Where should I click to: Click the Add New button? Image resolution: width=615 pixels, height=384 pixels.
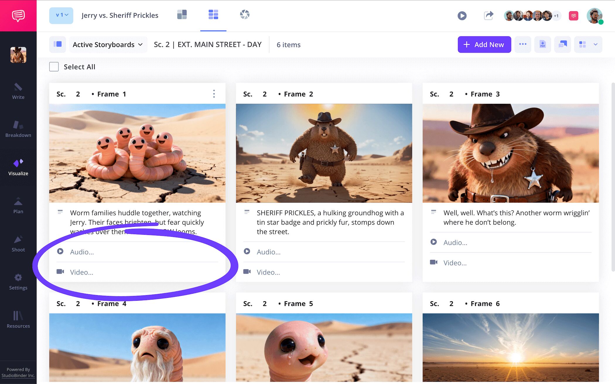coord(484,44)
